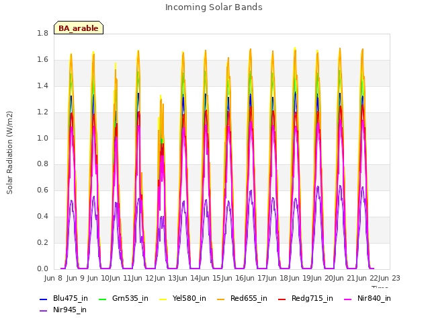The width and height of the screenshot is (430, 323).
Task: Click the 0.8 y-axis tick label
Action: [42, 164]
